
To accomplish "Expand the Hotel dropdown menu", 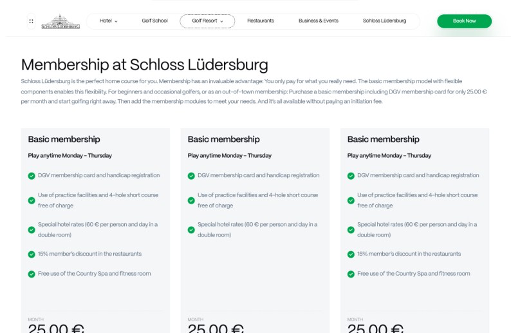I will 109,21.
